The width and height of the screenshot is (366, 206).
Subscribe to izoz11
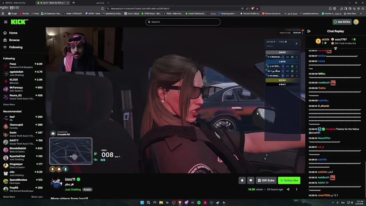point(289,180)
